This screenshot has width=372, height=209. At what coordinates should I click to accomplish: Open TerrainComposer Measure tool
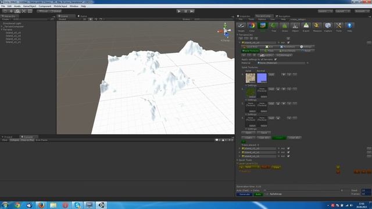click(x=317, y=26)
